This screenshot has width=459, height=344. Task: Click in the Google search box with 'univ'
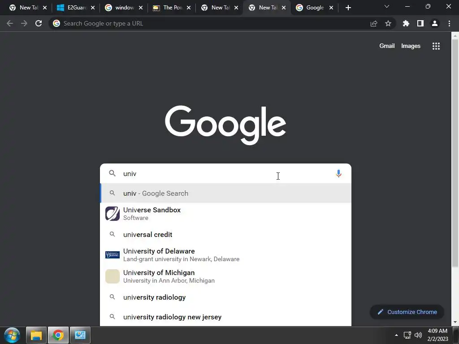pyautogui.click(x=225, y=173)
